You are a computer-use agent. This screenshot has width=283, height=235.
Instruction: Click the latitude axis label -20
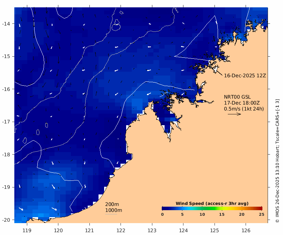coord(6,220)
